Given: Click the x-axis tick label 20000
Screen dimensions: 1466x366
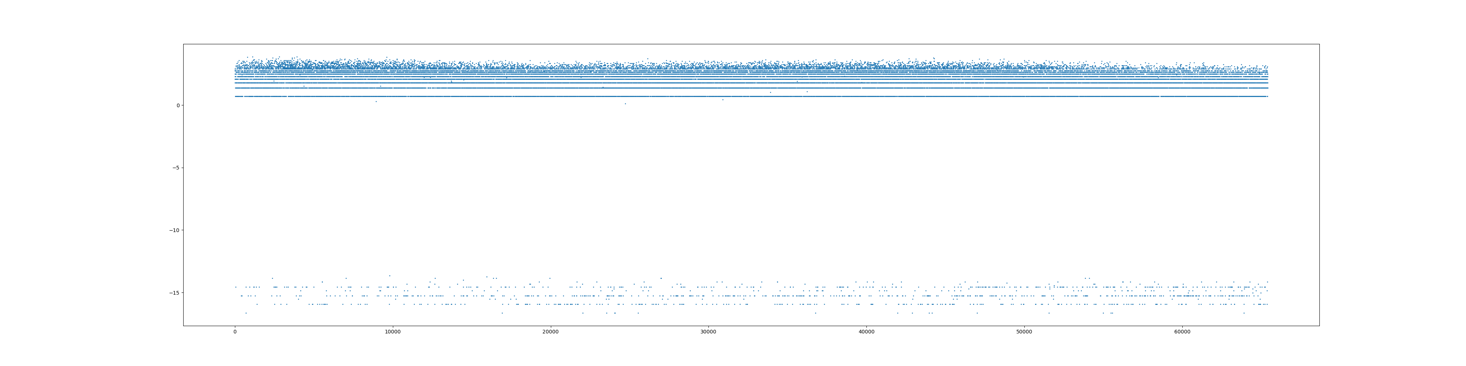Looking at the screenshot, I should [x=550, y=332].
